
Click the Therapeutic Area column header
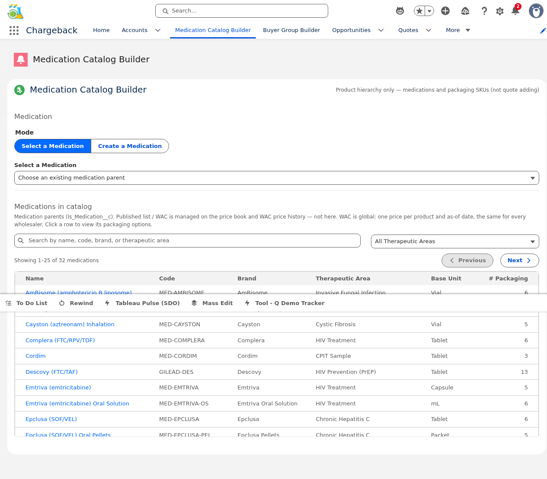(x=343, y=279)
